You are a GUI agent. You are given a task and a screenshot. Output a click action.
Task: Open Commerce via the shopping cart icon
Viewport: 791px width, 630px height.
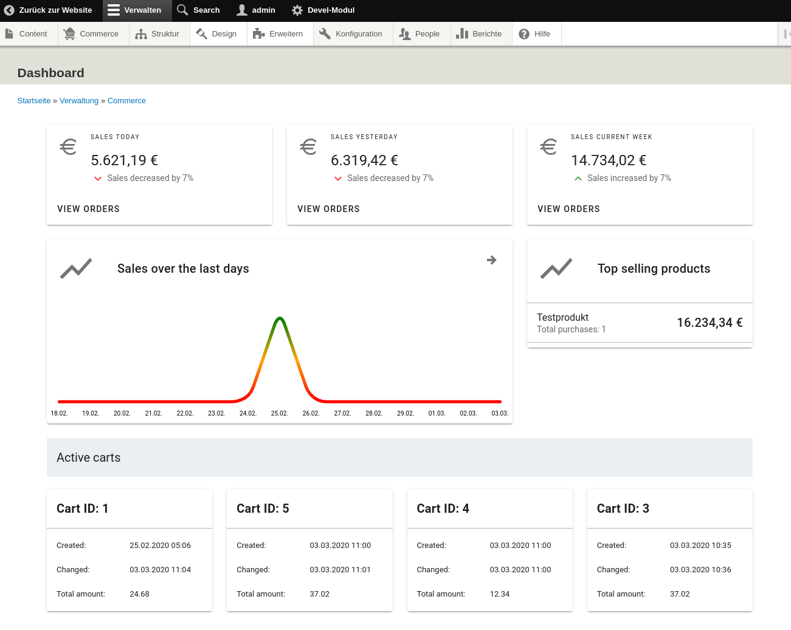tap(69, 34)
